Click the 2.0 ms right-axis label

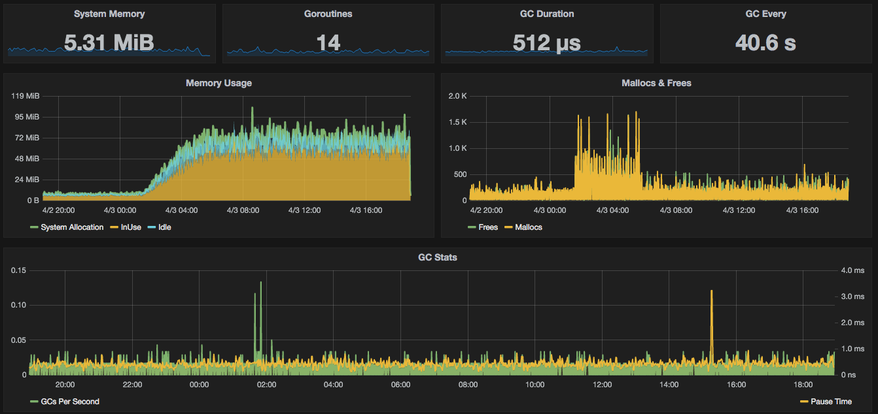click(x=851, y=323)
